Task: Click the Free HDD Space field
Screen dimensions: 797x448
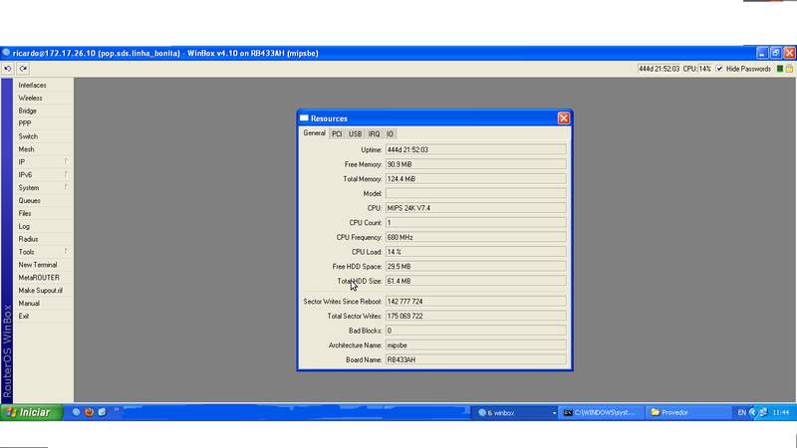Action: 476,267
